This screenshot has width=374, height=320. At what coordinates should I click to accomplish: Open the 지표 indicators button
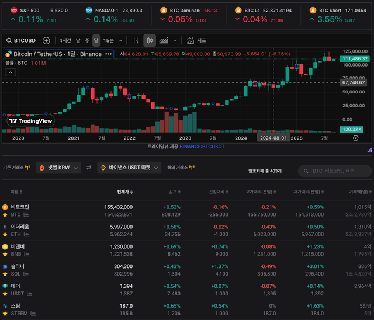pyautogui.click(x=196, y=40)
